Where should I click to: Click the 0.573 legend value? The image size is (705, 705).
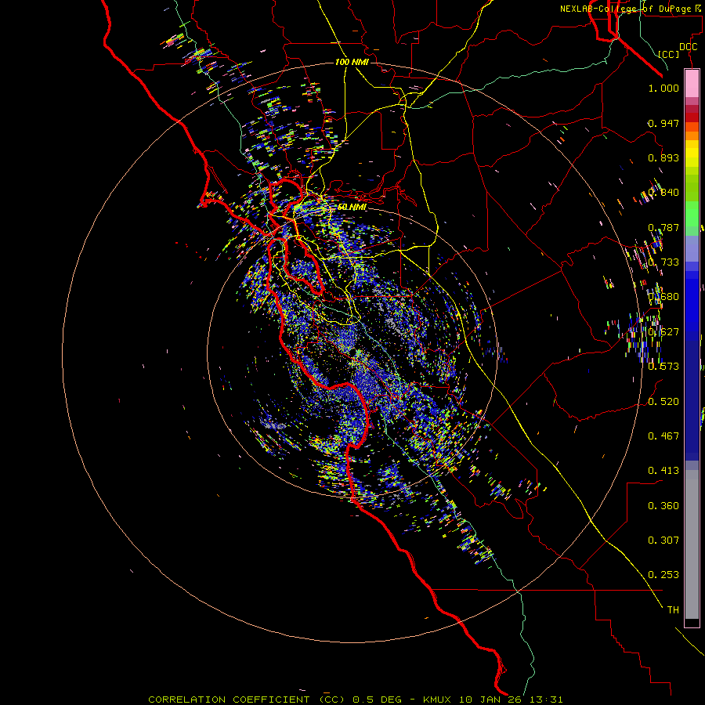pos(663,367)
